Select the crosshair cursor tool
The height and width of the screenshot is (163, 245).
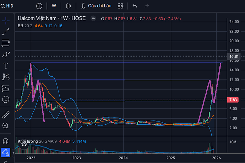pyautogui.click(x=6, y=21)
